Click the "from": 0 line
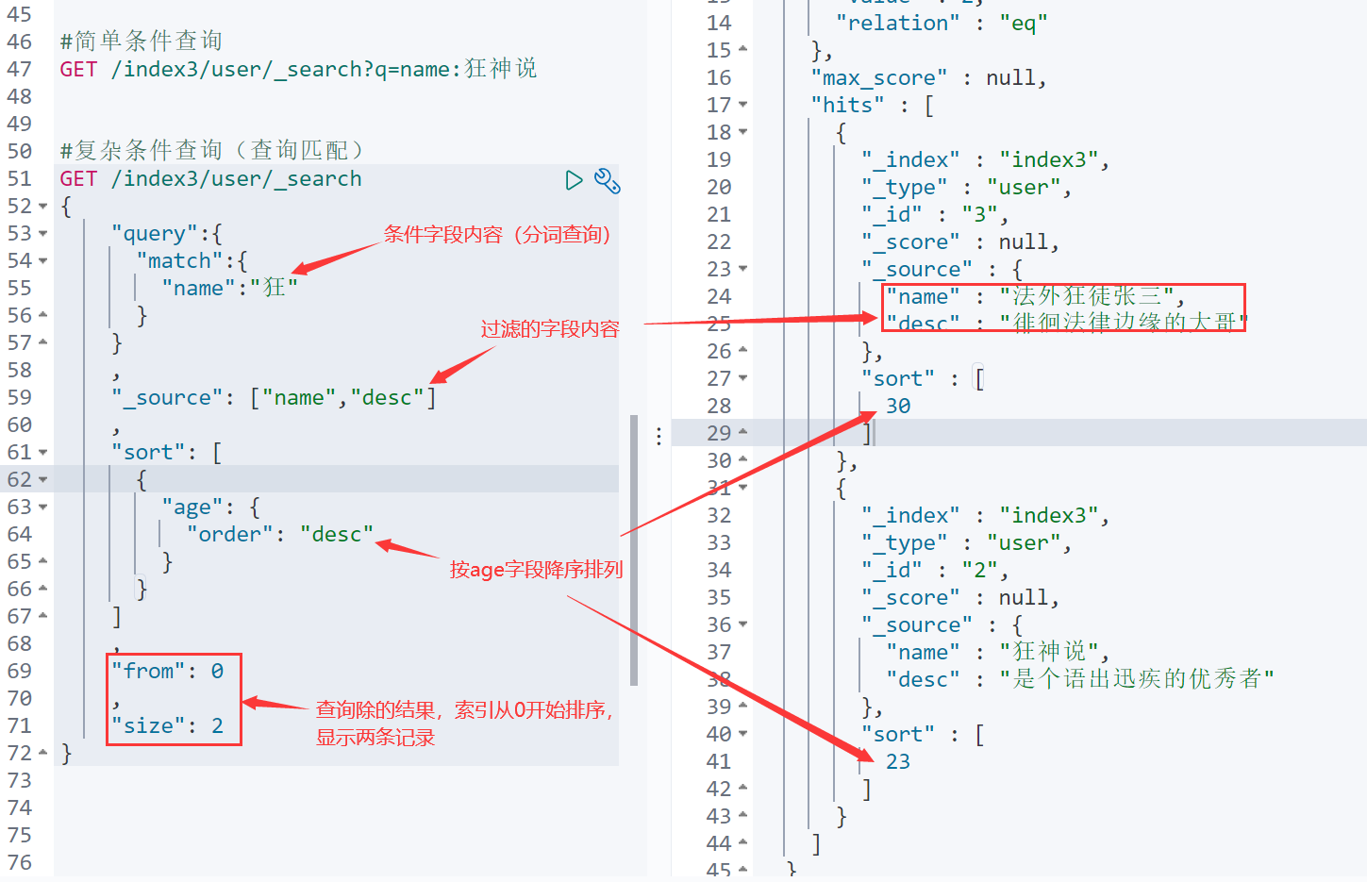This screenshot has width=1367, height=882. point(167,672)
